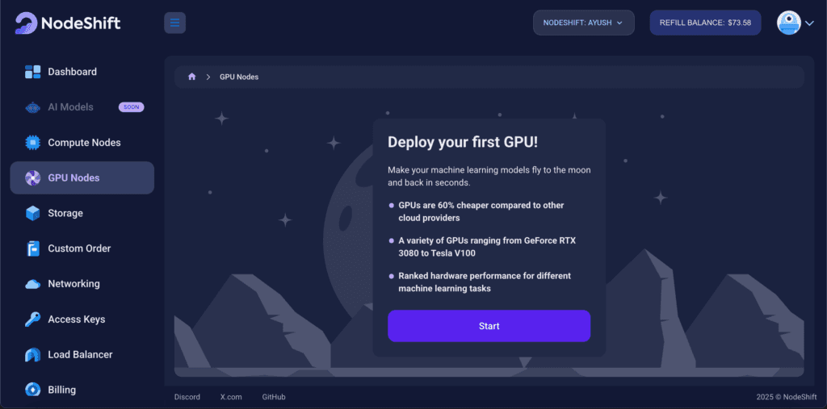This screenshot has height=409, width=827.
Task: Select the GPU Nodes sidebar item
Action: click(x=82, y=178)
